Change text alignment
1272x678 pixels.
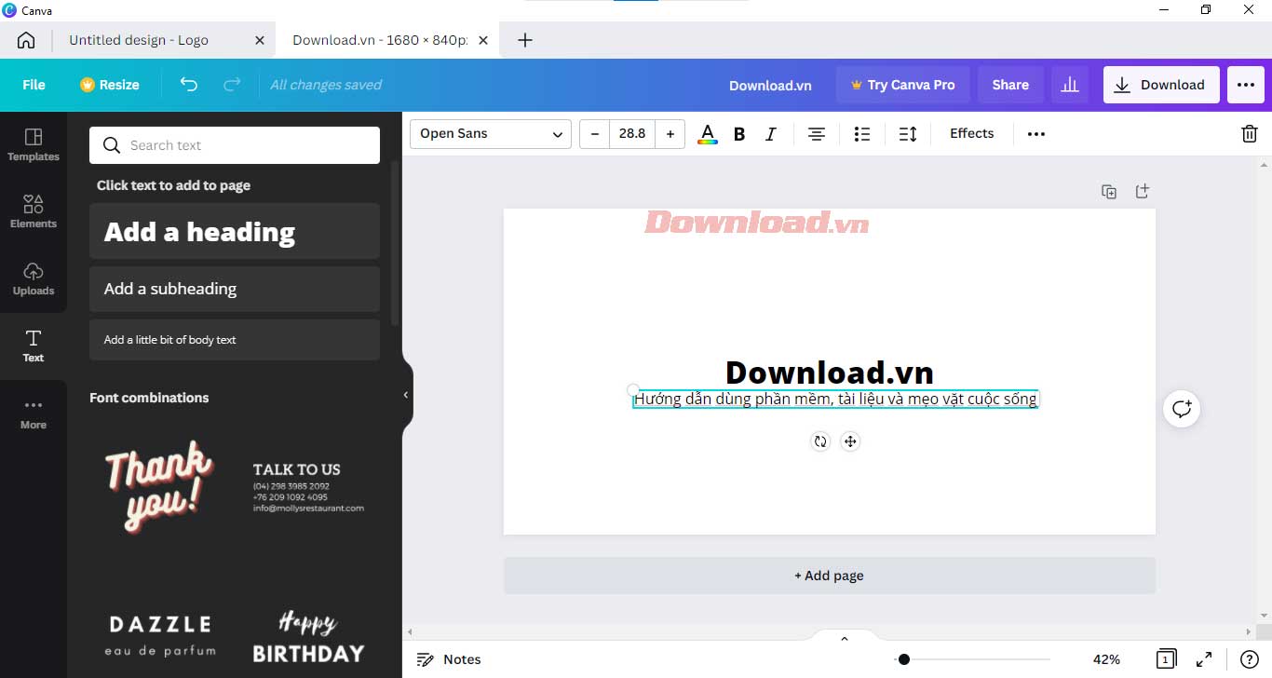pos(816,133)
